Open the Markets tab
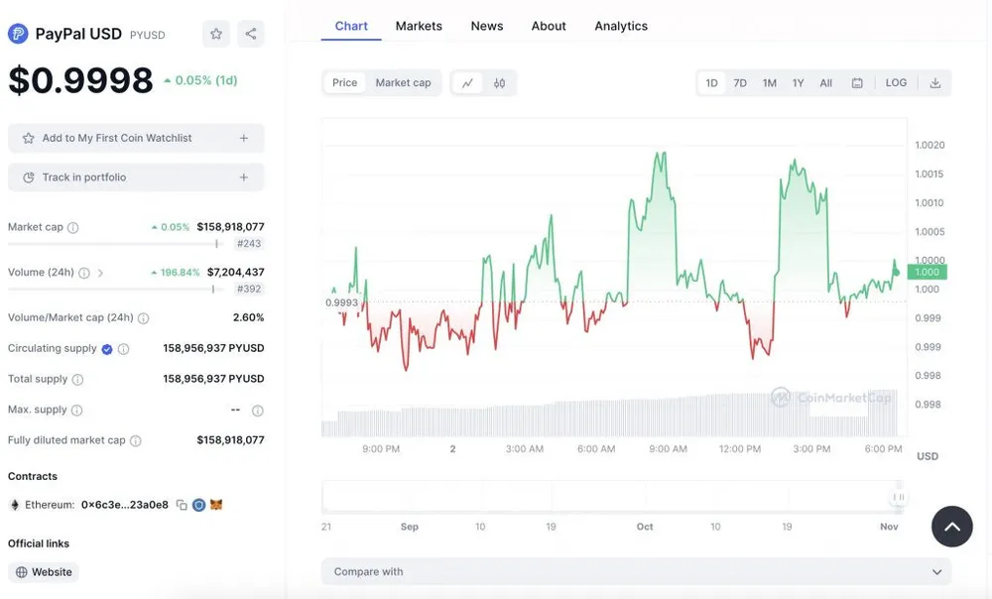This screenshot has height=599, width=992. (419, 26)
